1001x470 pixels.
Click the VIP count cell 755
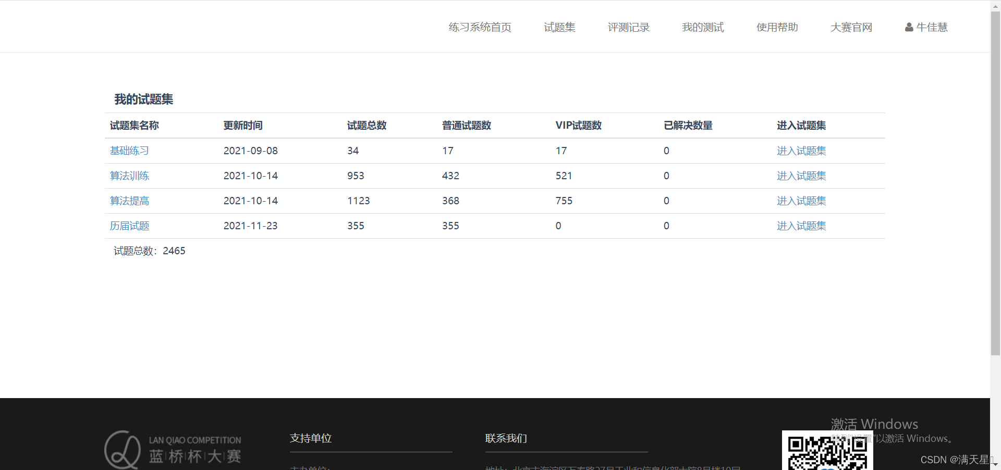click(x=564, y=201)
